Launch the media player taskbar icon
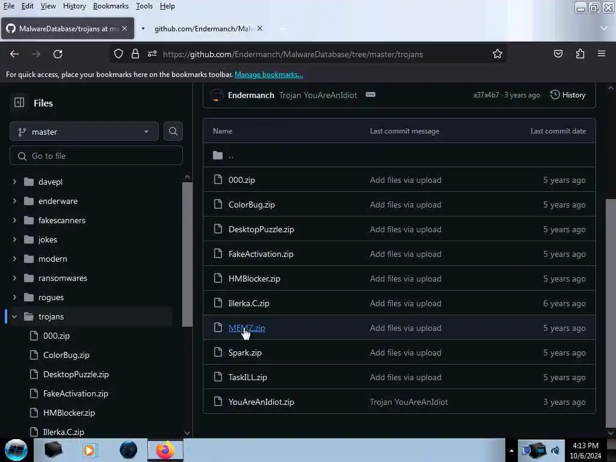The width and height of the screenshot is (616, 462). (89, 450)
